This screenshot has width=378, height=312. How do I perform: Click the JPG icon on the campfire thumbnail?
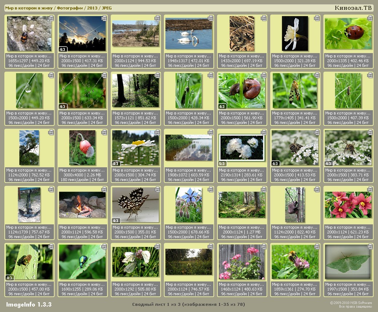pyautogui.click(x=104, y=189)
